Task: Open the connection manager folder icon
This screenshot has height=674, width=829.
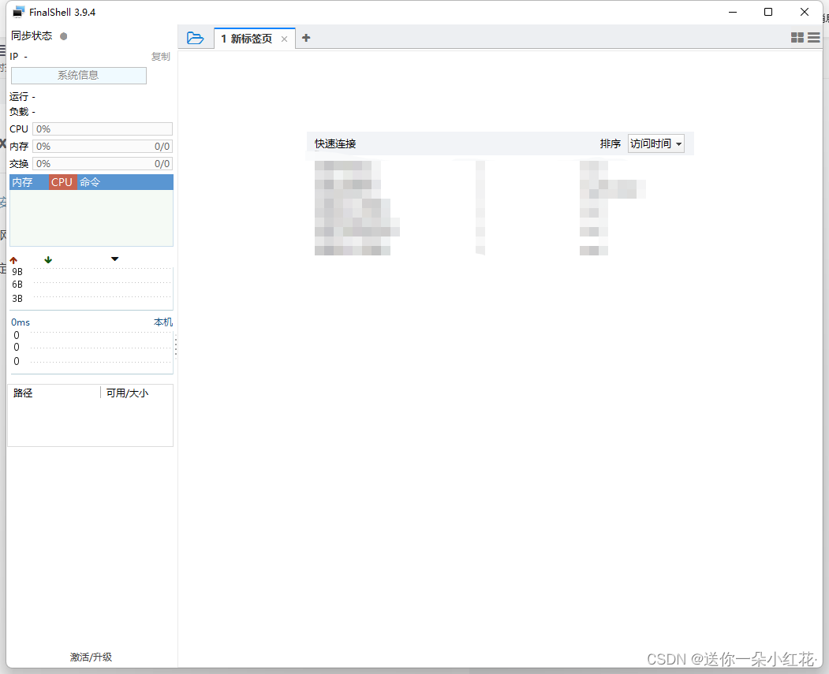Action: [195, 38]
